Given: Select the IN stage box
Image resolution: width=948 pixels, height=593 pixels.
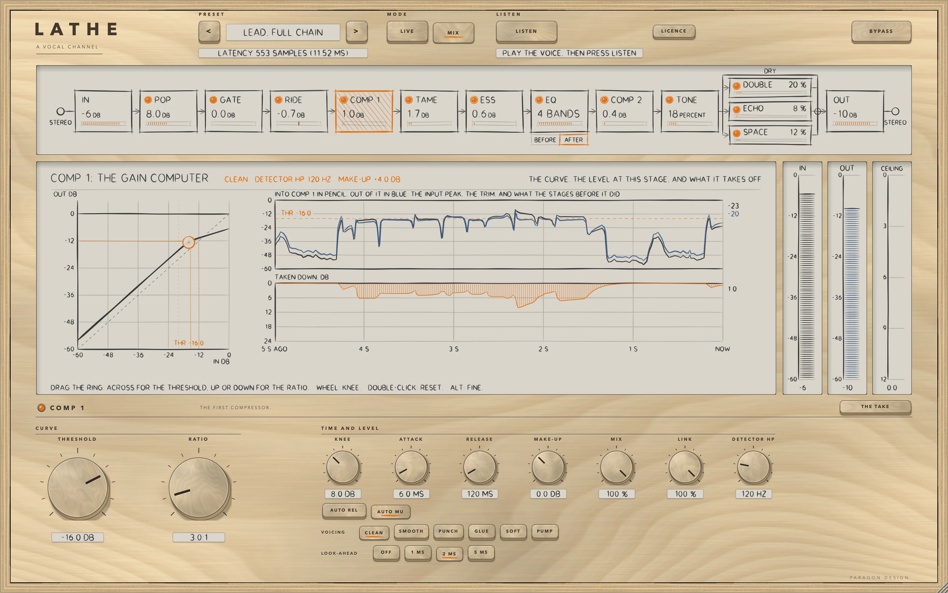Looking at the screenshot, I should coord(103,111).
